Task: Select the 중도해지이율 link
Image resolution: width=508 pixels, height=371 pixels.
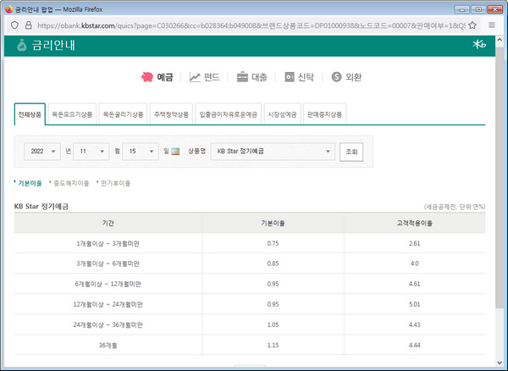Action: [x=71, y=184]
